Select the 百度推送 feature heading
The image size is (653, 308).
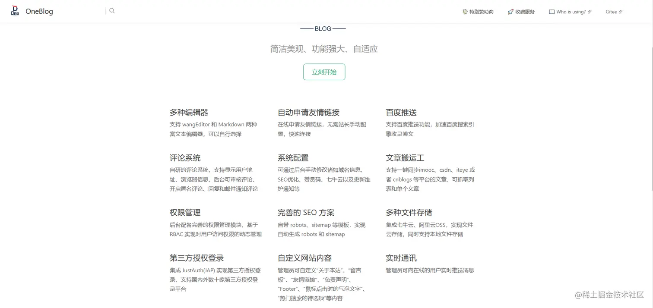[x=401, y=112]
